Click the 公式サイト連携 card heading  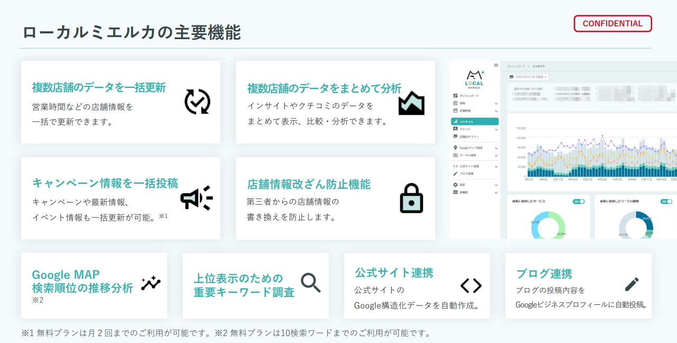394,273
